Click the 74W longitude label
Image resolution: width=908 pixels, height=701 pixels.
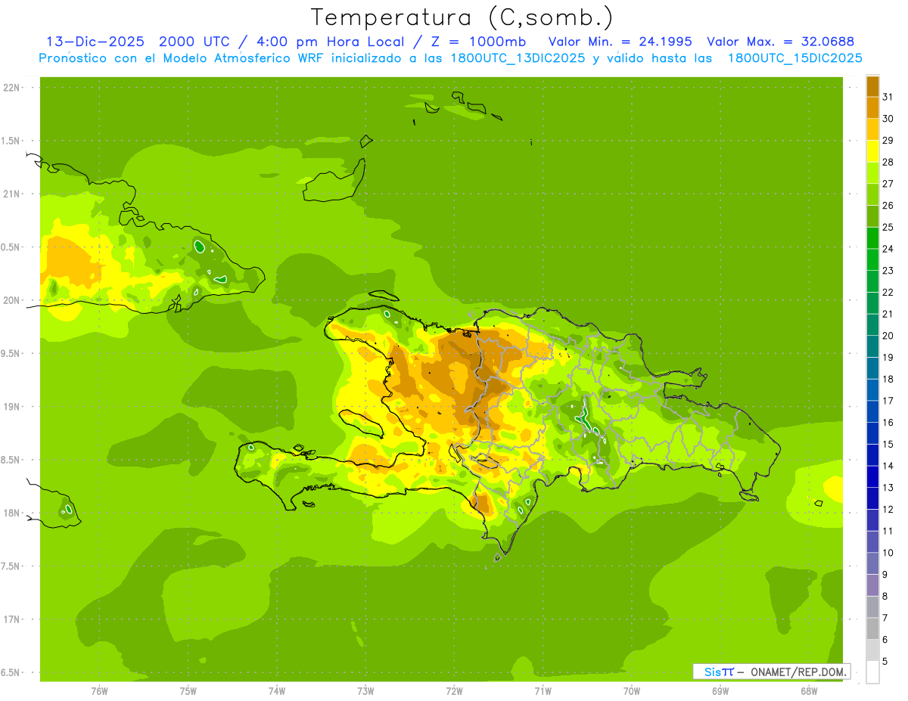coord(277,691)
